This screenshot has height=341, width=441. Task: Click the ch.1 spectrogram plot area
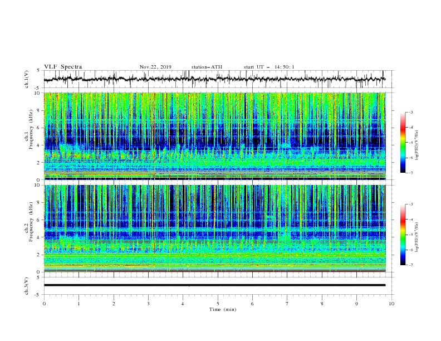[215, 136]
